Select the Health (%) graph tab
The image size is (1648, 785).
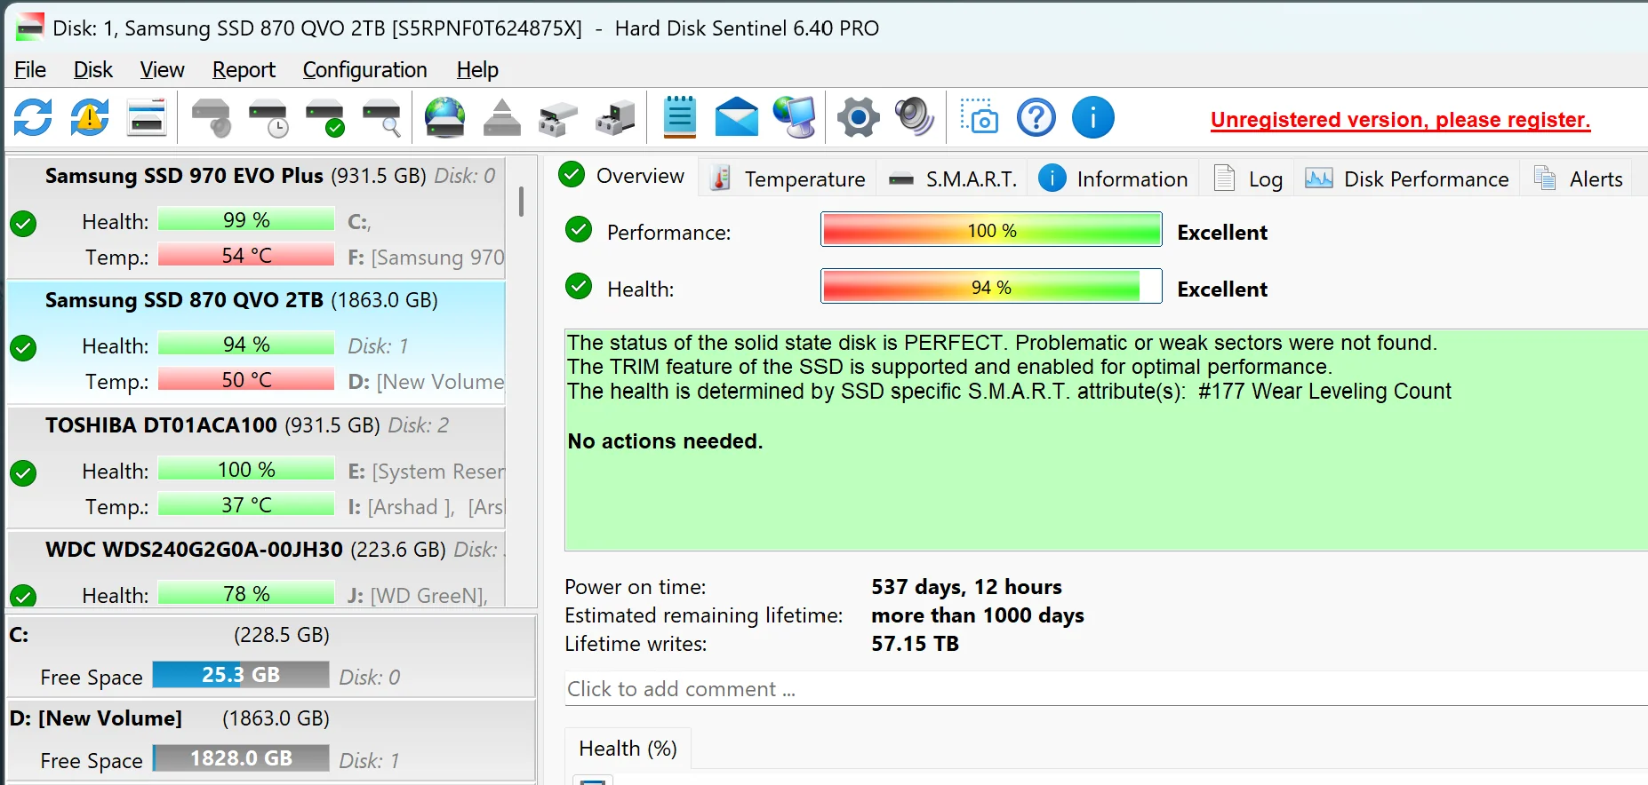[628, 749]
